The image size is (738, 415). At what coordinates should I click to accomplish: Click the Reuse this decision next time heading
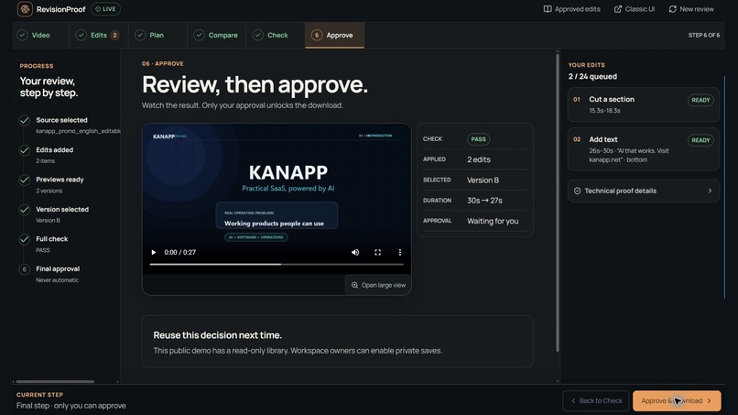217,335
